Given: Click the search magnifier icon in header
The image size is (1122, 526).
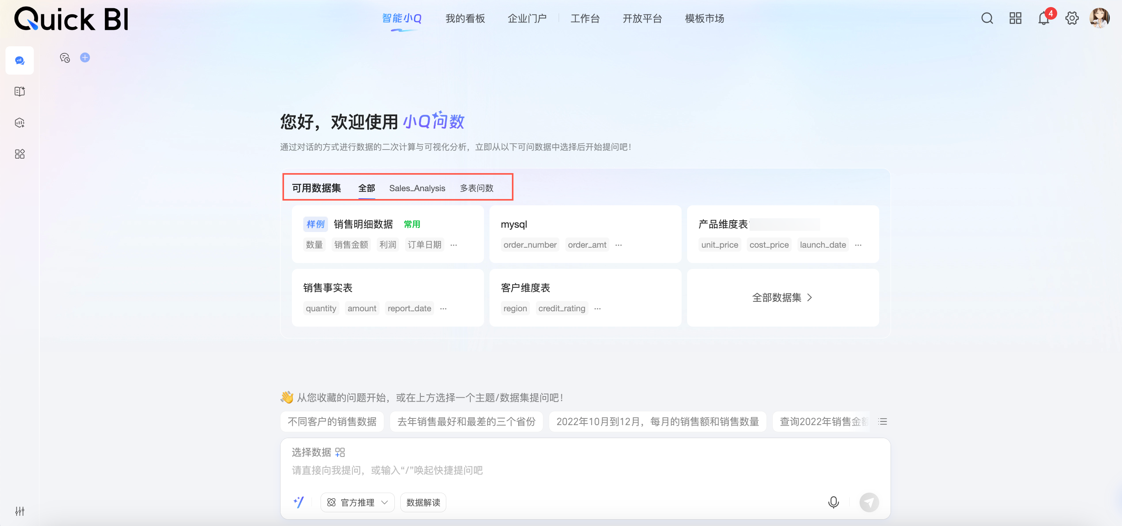Looking at the screenshot, I should pyautogui.click(x=987, y=18).
